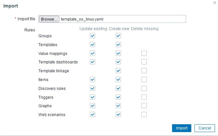Check Delete missing for Triggers
218x136 pixels.
point(144,97)
